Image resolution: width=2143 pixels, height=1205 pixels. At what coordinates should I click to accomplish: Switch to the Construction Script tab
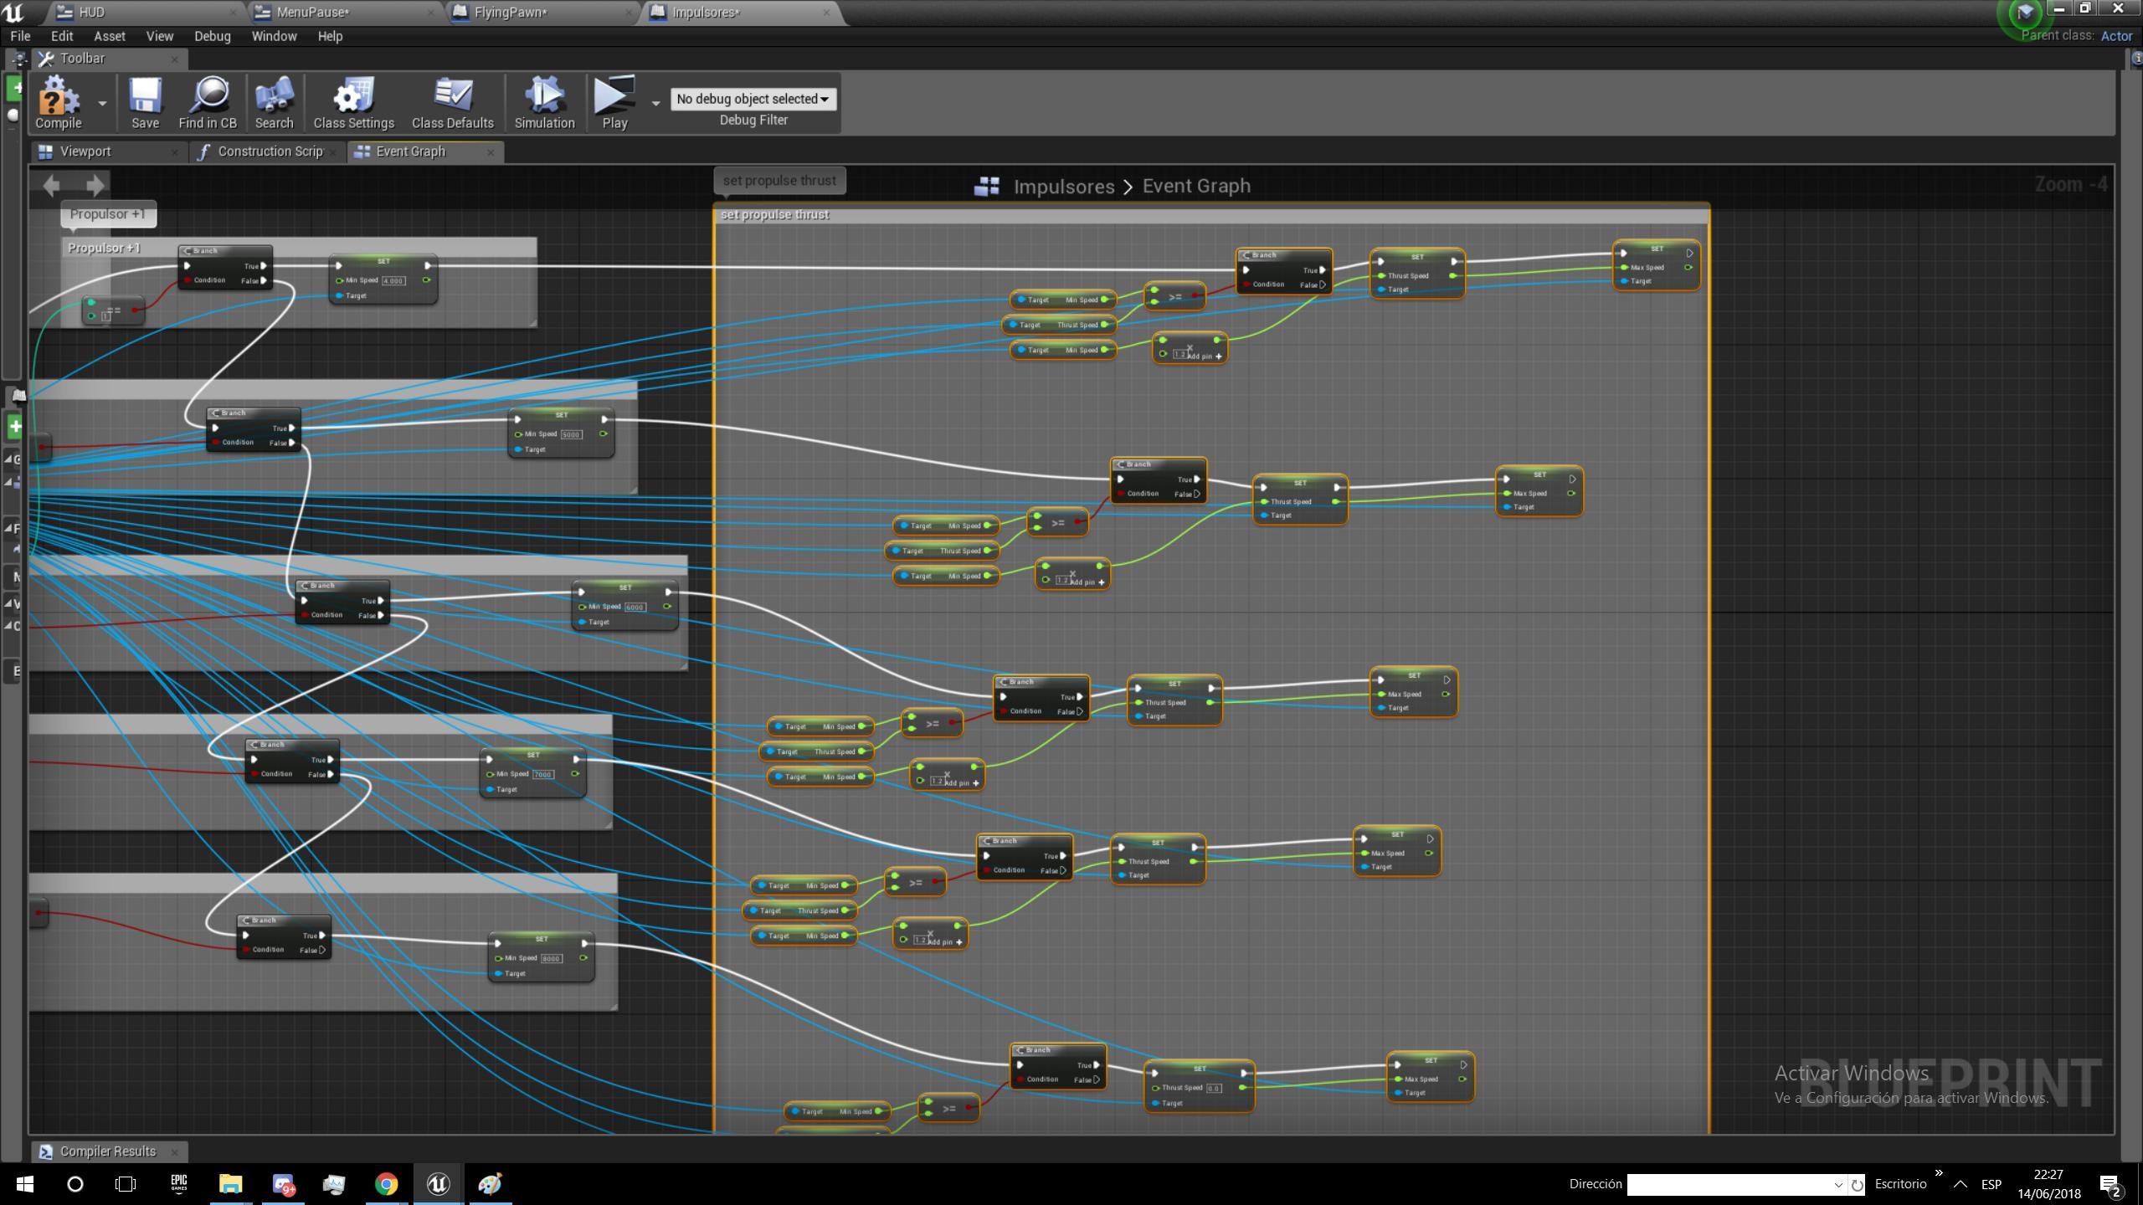269,151
